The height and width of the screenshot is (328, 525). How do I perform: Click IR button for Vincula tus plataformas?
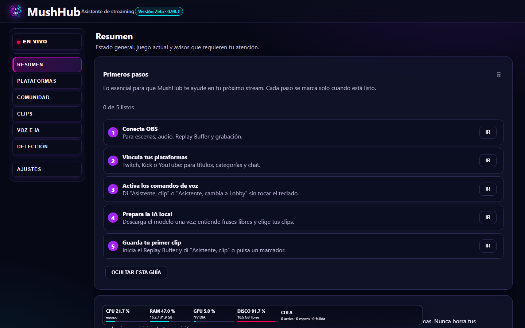(x=488, y=161)
